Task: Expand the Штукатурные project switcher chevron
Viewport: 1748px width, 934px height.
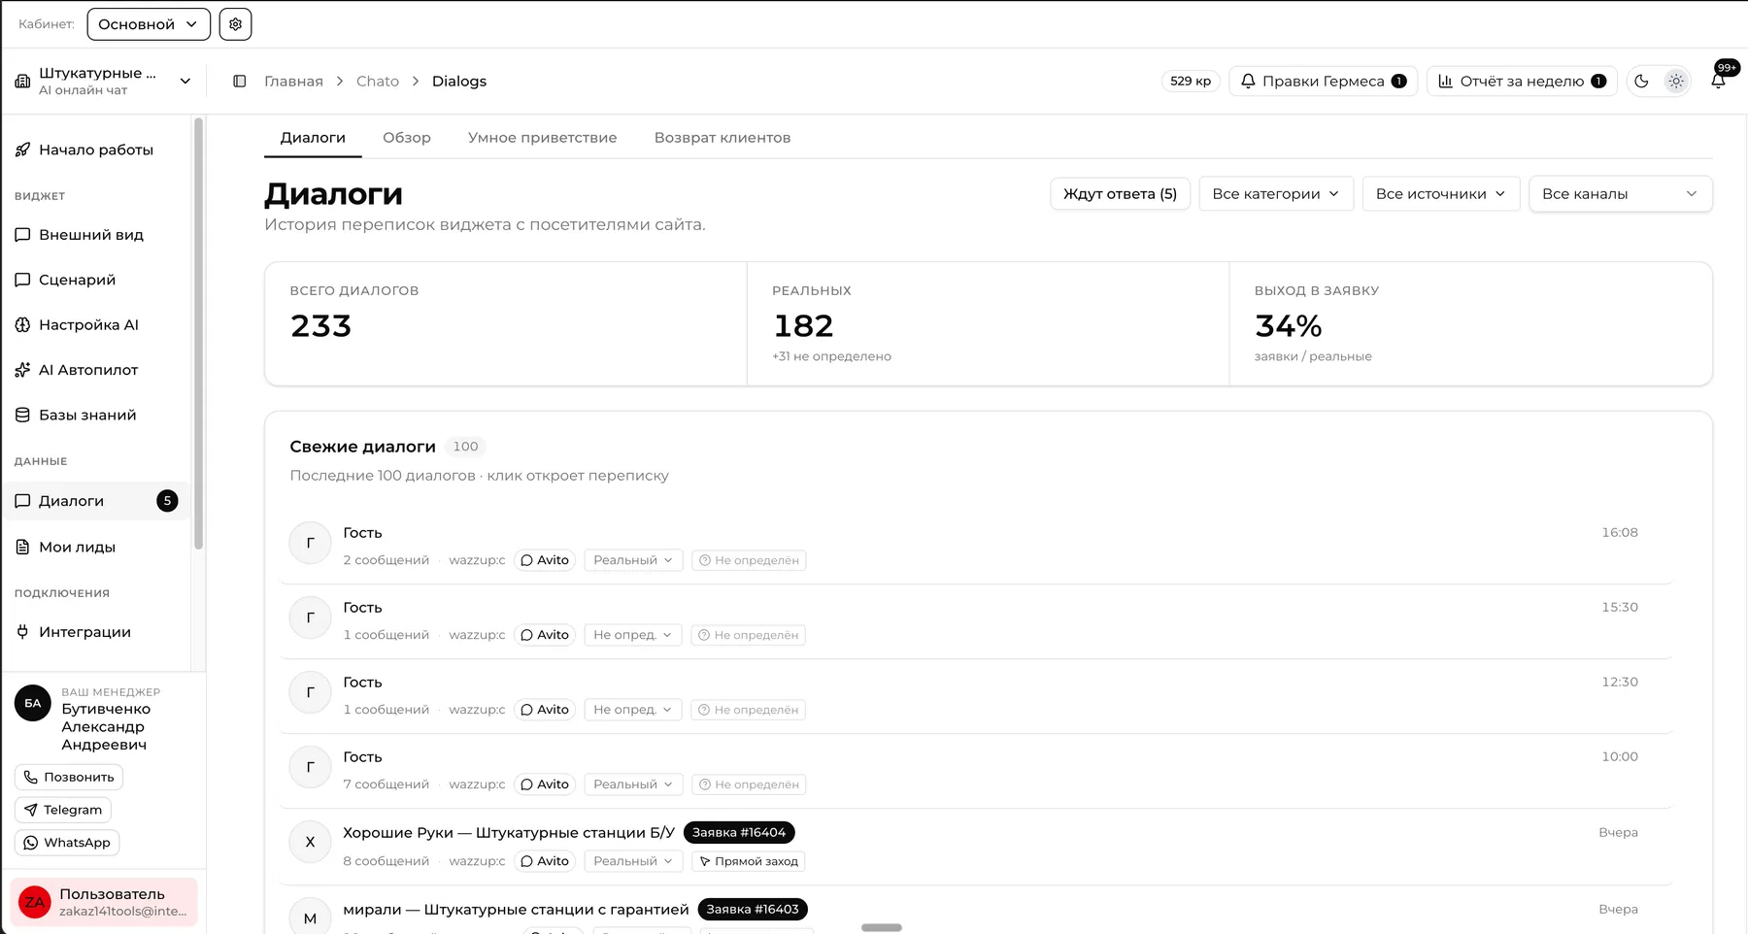Action: [x=185, y=82]
